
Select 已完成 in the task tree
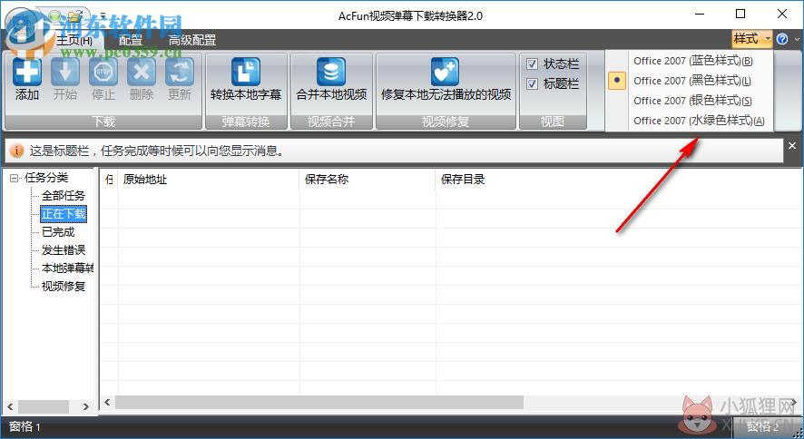click(58, 232)
